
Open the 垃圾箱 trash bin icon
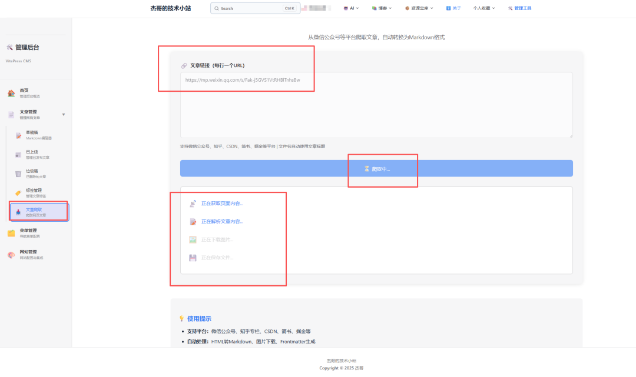tap(18, 174)
